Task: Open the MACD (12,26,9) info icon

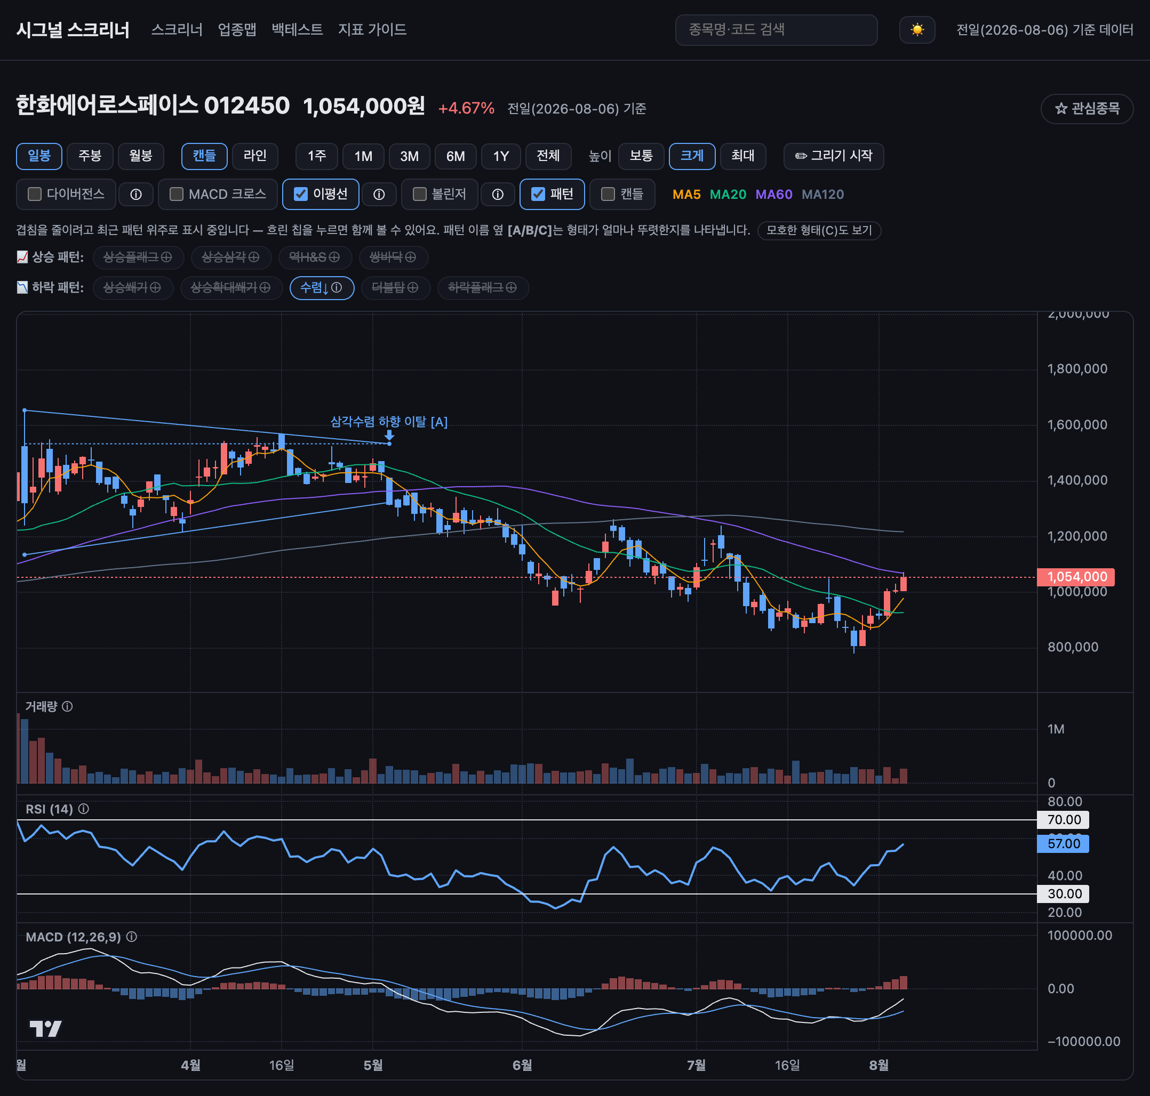Action: pos(132,937)
